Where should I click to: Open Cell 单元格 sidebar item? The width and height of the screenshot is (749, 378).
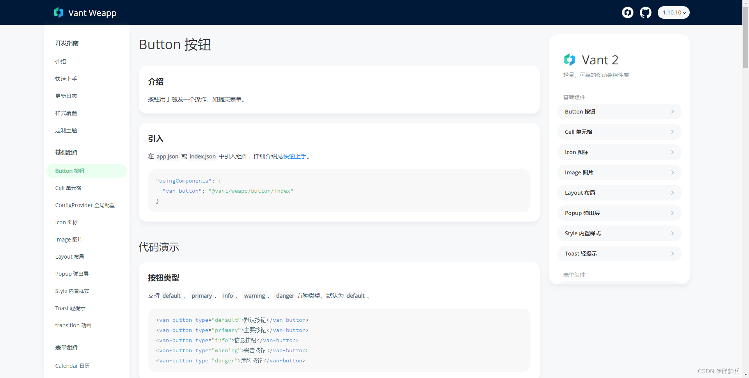coord(68,188)
